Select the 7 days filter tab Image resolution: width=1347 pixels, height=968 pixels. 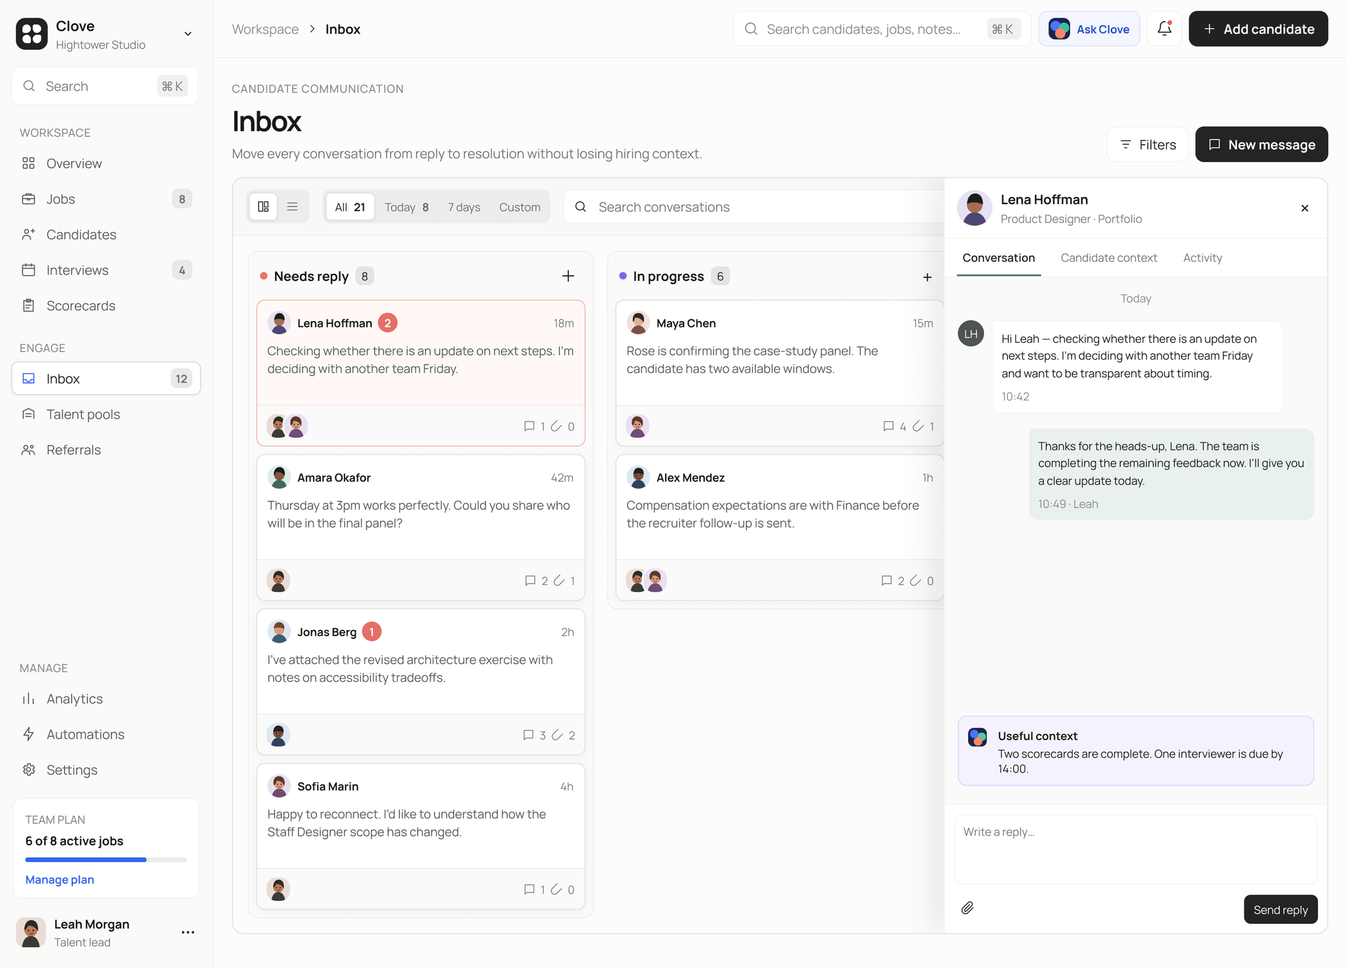464,207
